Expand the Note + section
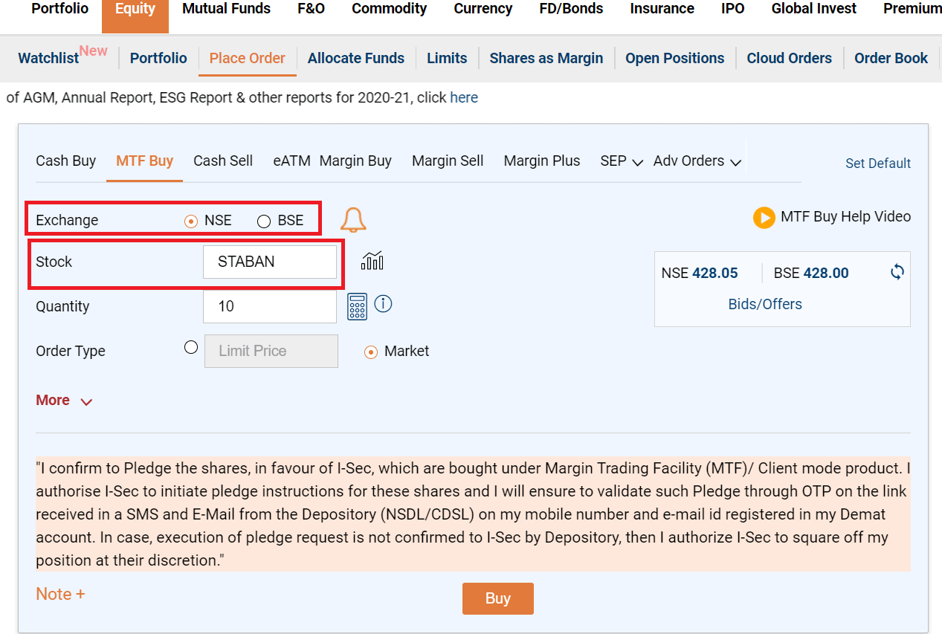 coord(60,594)
